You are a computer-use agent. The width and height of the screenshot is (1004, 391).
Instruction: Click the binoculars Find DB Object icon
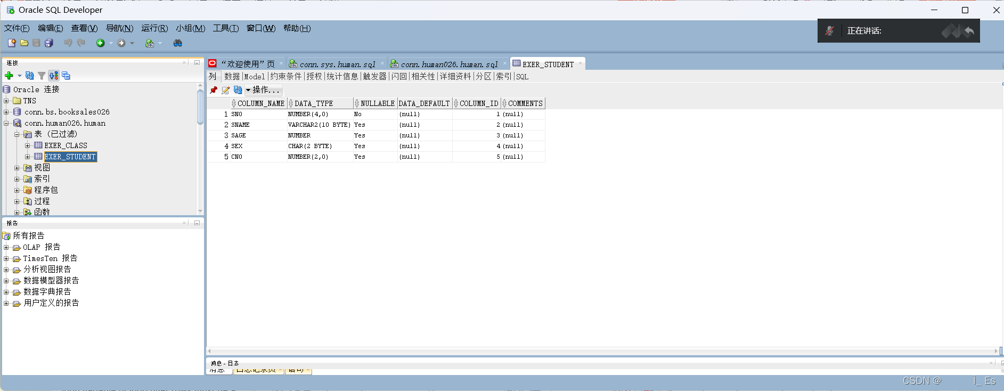tap(178, 43)
